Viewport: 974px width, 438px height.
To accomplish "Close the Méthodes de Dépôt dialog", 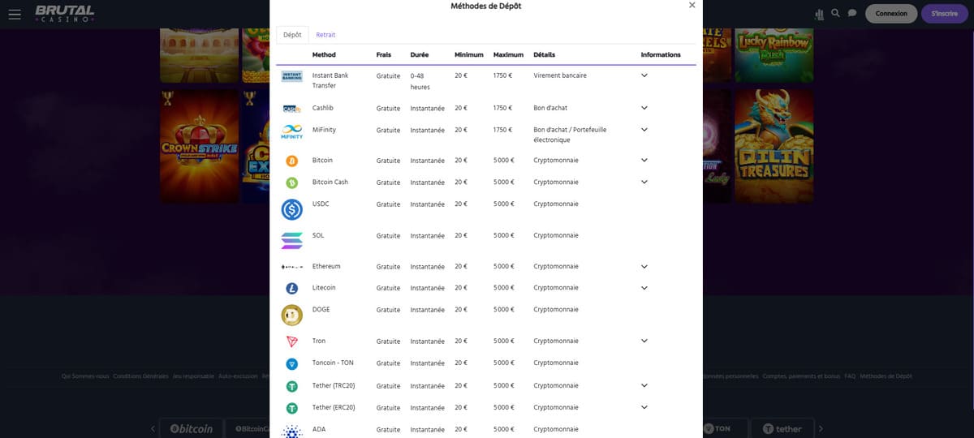I will [x=692, y=6].
